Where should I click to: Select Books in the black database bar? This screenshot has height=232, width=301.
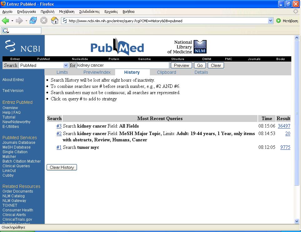point(280,59)
